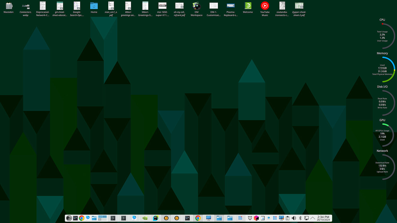Click the volume speaker tray icon
This screenshot has height=223, width=397.
(x=294, y=218)
